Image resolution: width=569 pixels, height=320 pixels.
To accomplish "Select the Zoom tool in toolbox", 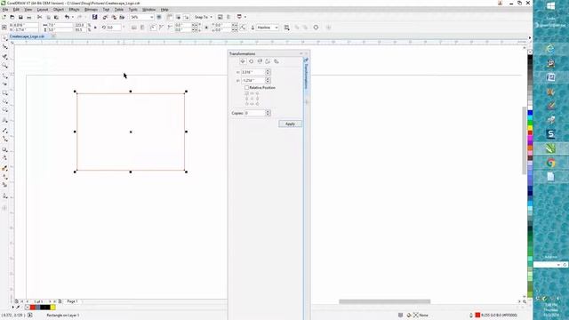I will [4, 66].
